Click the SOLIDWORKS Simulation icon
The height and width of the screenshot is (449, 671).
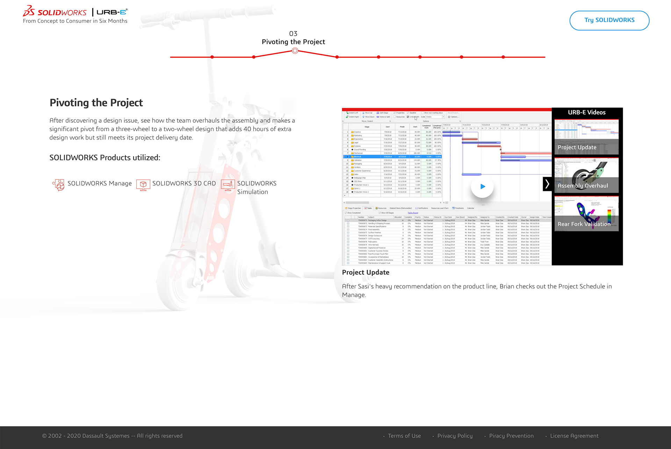tap(228, 185)
